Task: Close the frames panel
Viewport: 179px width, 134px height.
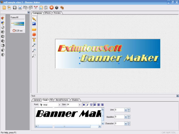Action: coord(29,12)
